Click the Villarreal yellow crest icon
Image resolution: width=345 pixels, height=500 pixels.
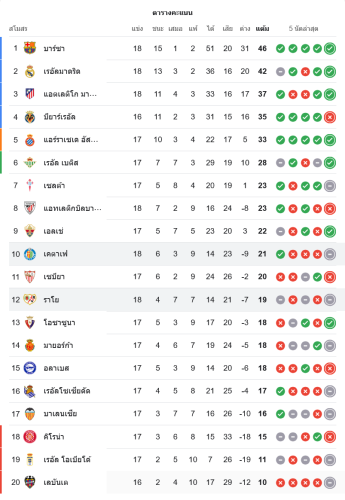pos(30,117)
